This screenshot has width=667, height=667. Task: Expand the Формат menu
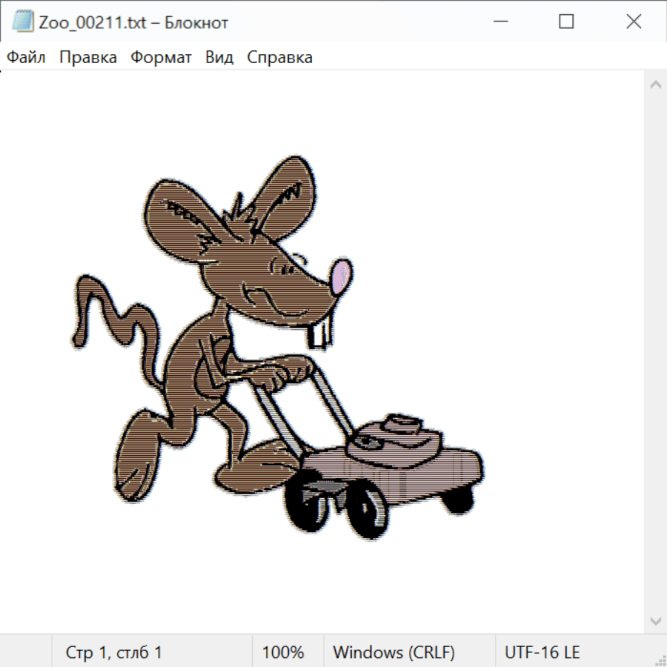[161, 57]
